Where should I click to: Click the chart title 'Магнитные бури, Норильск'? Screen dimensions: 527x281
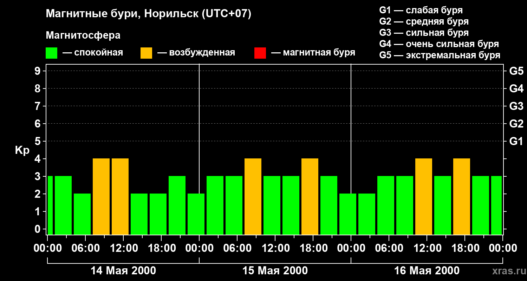tap(149, 14)
